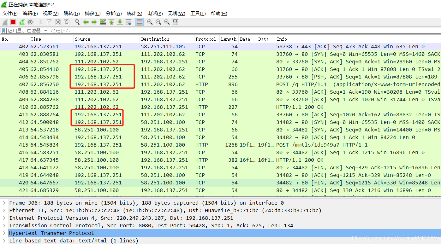441x244 pixels.
Task: Zoom out on packet text
Action: [158, 22]
